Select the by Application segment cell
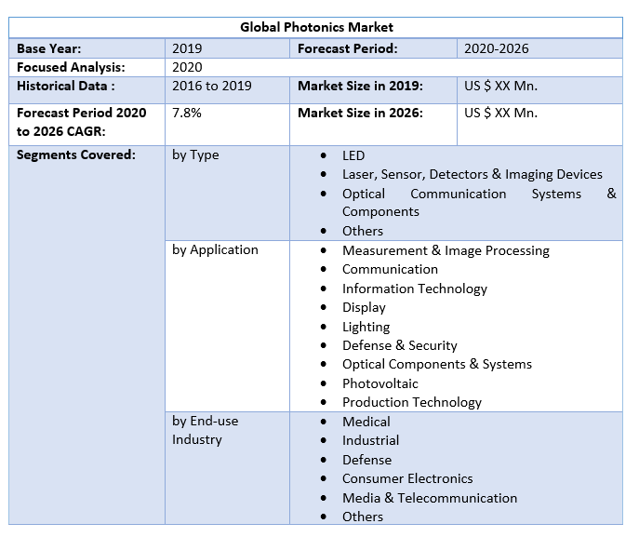The width and height of the screenshot is (639, 537). 215,249
